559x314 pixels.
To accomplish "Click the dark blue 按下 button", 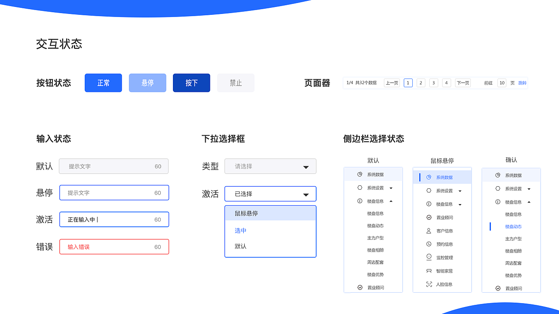I will (x=192, y=83).
